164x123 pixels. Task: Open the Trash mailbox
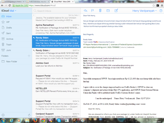pyautogui.click(x=16, y=45)
